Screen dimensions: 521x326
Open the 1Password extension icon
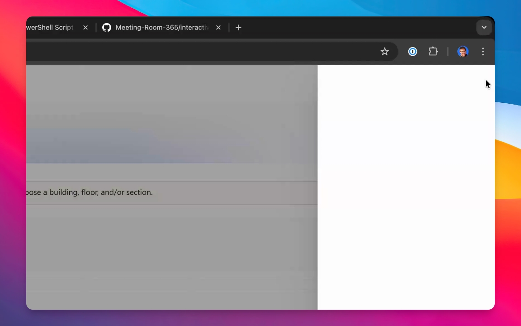coord(412,52)
